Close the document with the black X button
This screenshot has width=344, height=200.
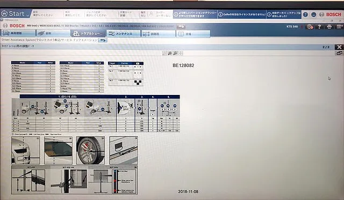tap(339, 47)
